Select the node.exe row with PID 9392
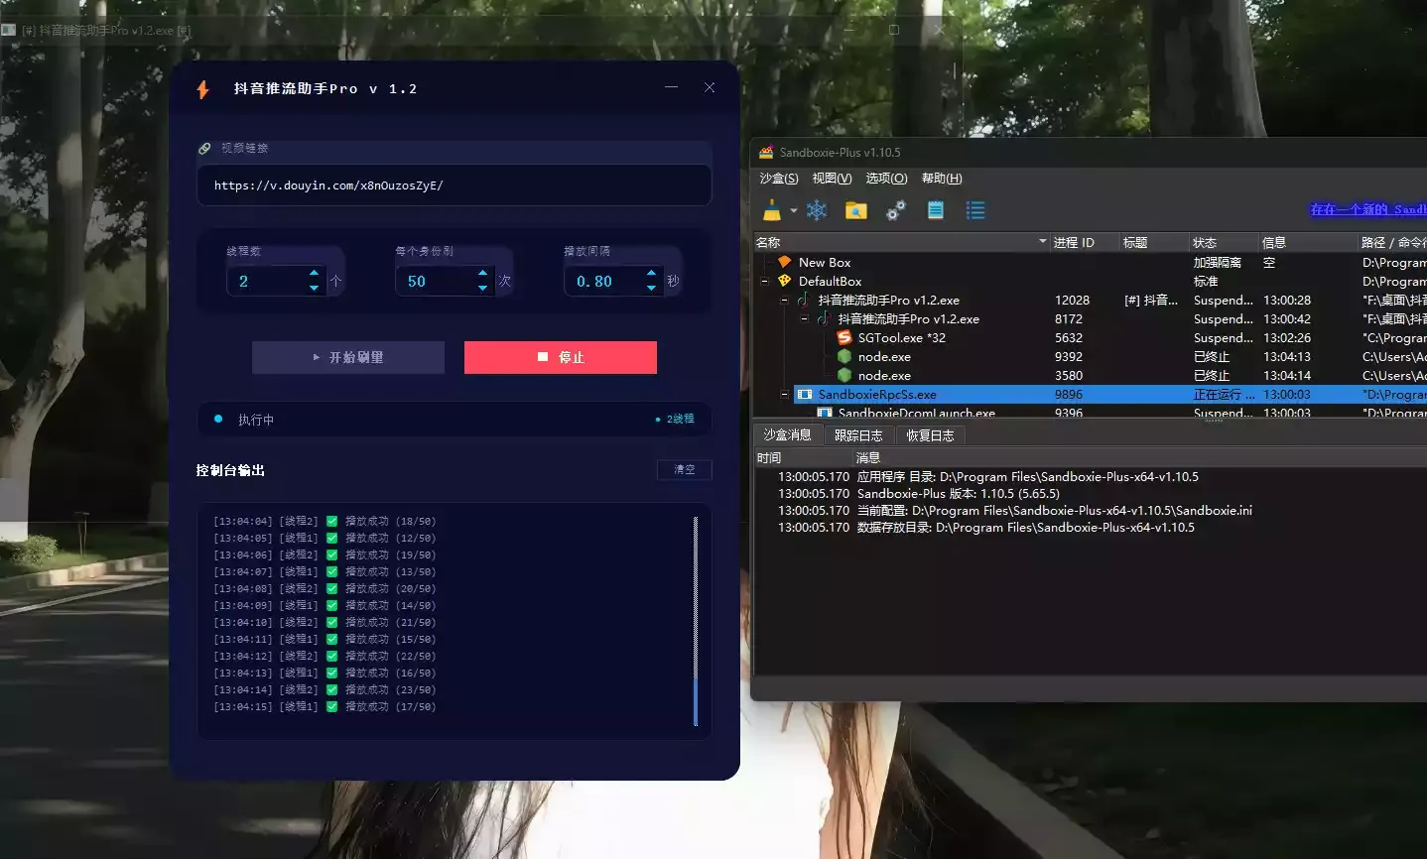The image size is (1427, 859). (1091, 356)
